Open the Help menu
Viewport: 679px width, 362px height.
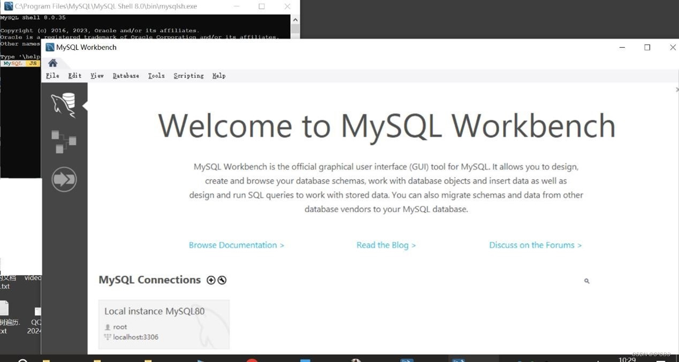point(219,75)
